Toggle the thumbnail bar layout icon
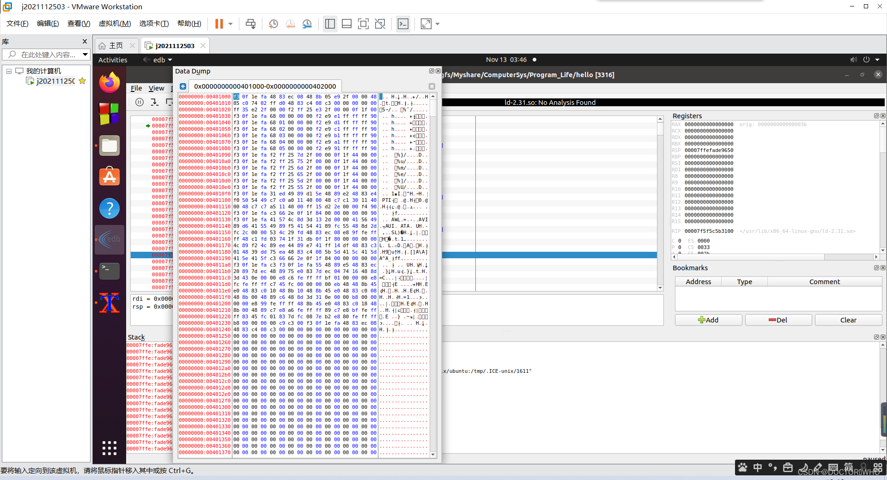The image size is (887, 480). coord(346,24)
